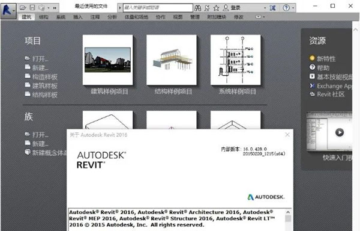Open the 管理 ribbon tab
360x231 pixels.
(x=195, y=17)
